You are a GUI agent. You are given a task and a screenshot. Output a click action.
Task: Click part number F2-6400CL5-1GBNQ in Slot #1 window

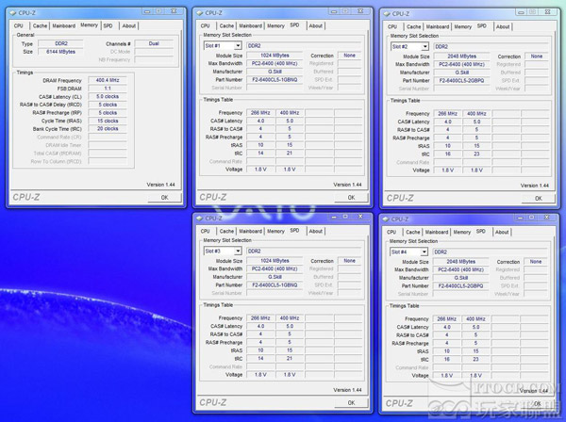(x=275, y=80)
